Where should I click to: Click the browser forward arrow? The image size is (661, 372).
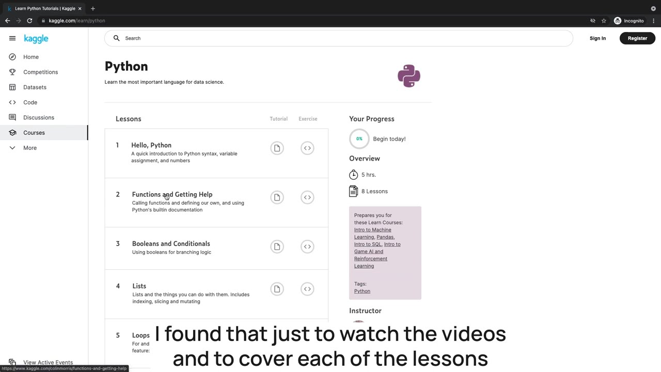click(19, 21)
